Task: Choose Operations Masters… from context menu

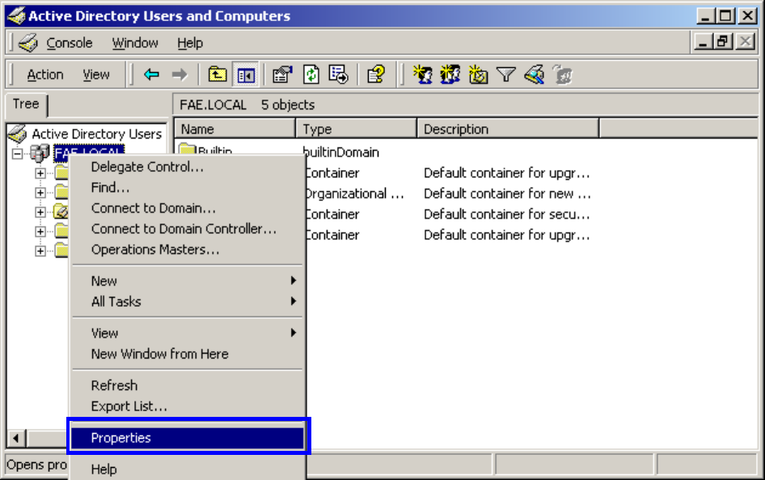Action: pyautogui.click(x=188, y=249)
